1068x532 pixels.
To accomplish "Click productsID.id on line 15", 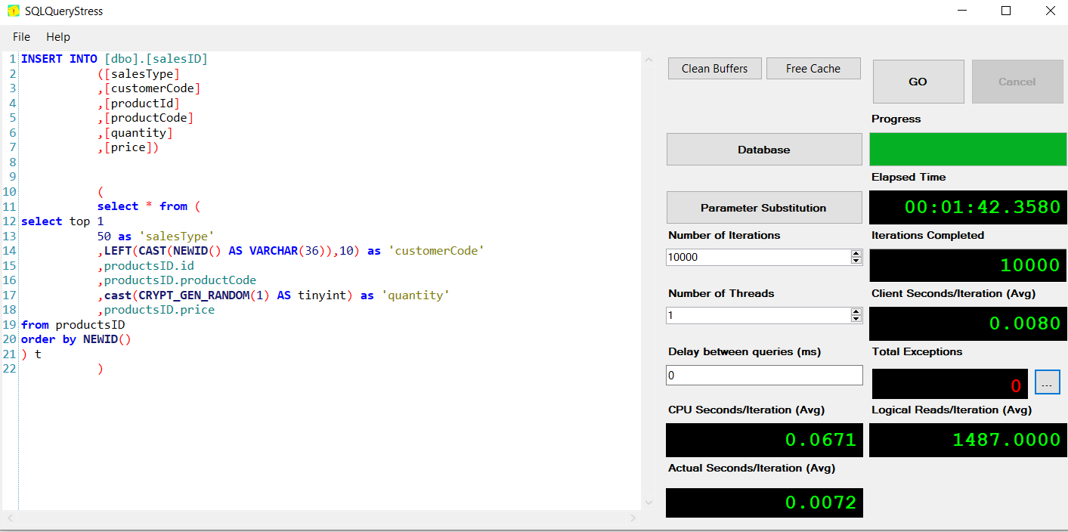I will (x=149, y=266).
